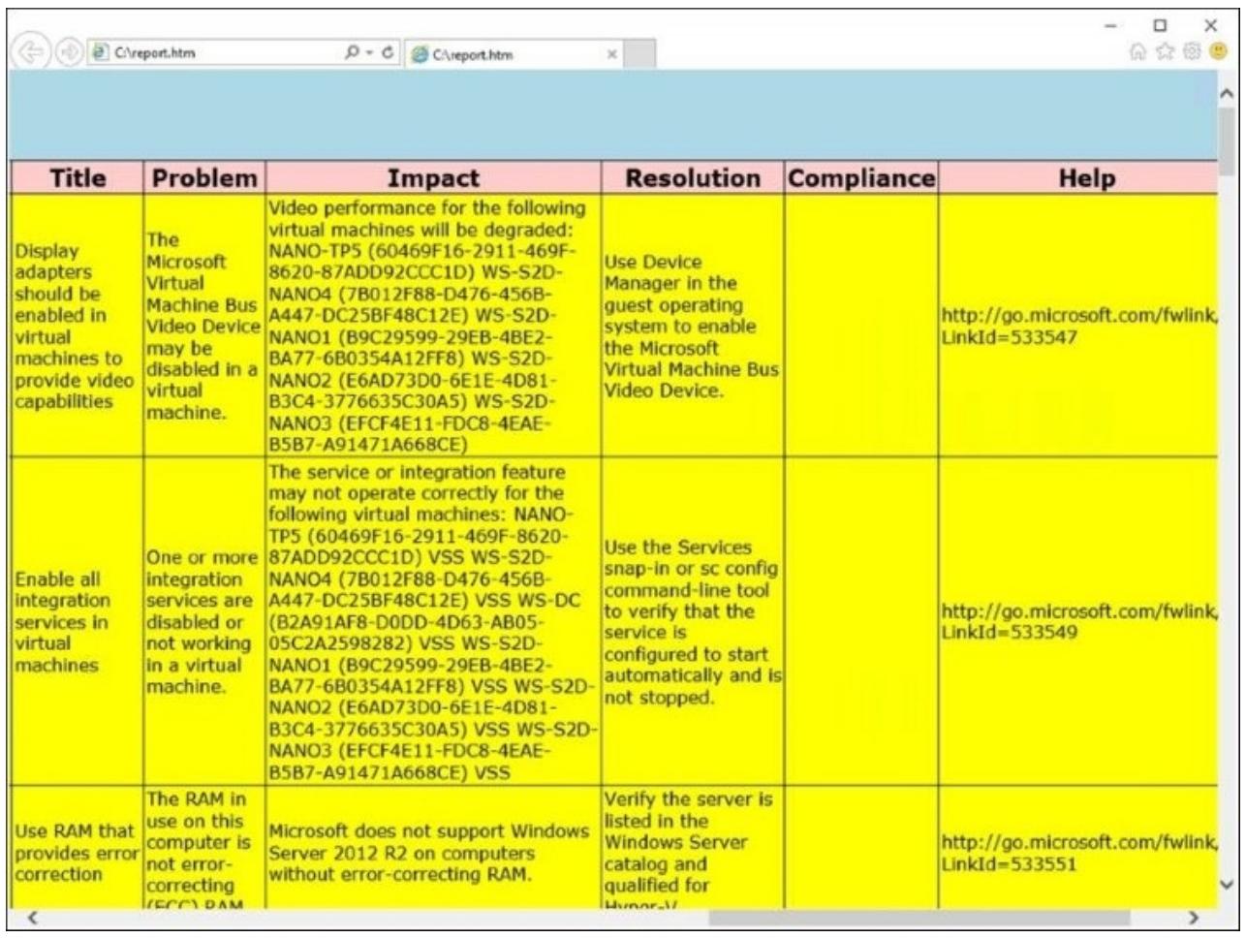Refresh the report page
Image resolution: width=1246 pixels, height=938 pixels.
pyautogui.click(x=388, y=52)
